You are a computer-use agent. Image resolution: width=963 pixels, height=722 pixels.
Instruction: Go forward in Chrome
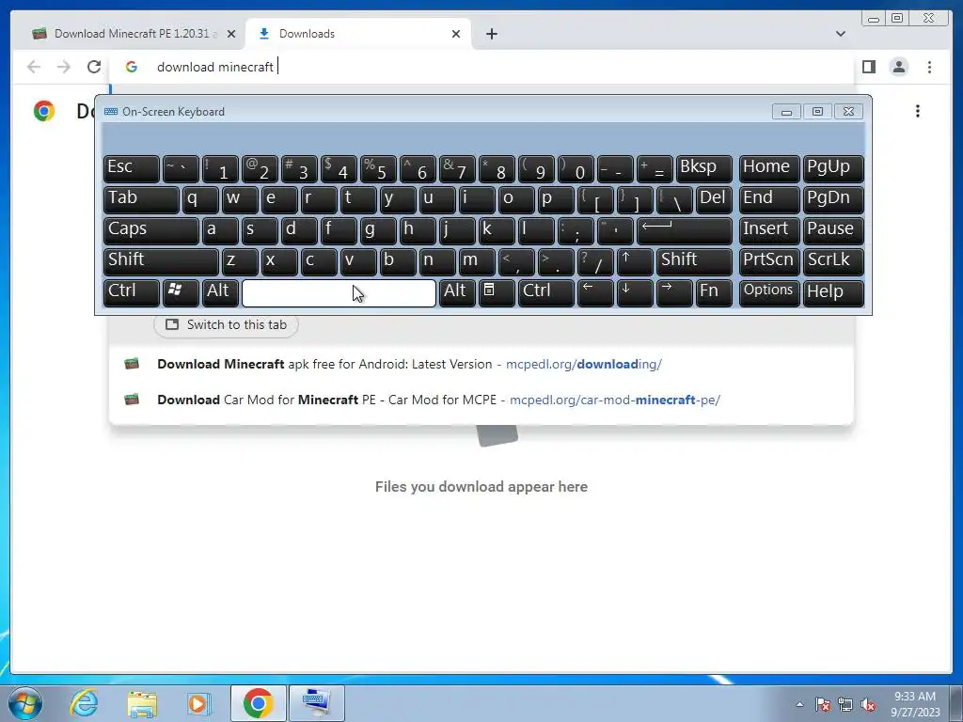point(64,67)
